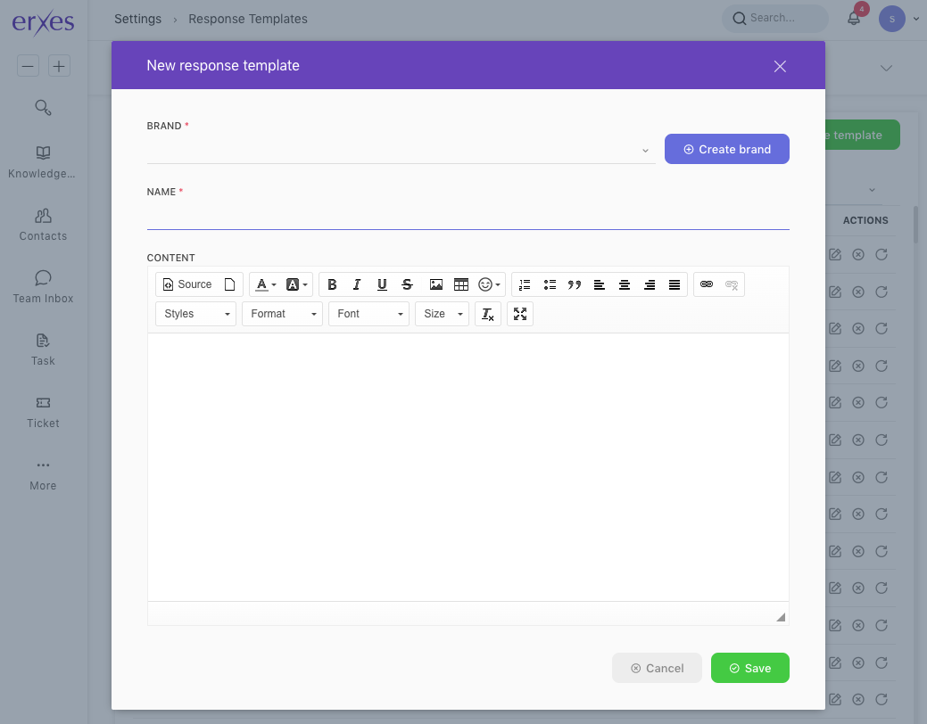Open notifications bell
This screenshot has height=724, width=927.
[854, 19]
